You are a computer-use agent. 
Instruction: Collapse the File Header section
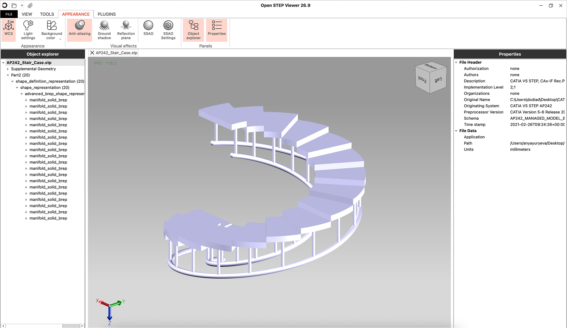click(456, 62)
